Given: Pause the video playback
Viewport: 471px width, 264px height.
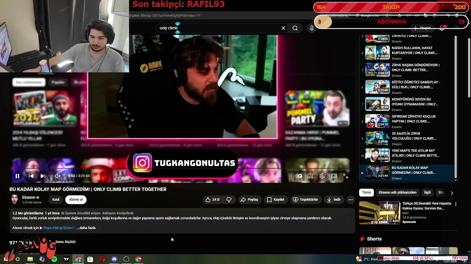Looking at the screenshot, I should [17, 176].
